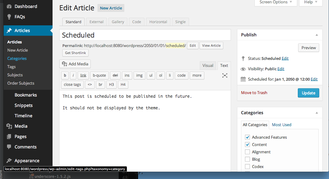
Task: Click the blue Update button
Action: (309, 93)
